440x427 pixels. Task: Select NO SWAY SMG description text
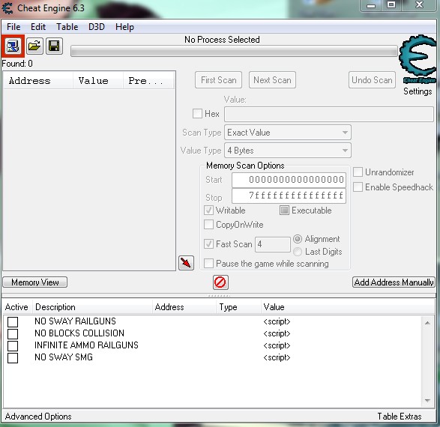64,357
